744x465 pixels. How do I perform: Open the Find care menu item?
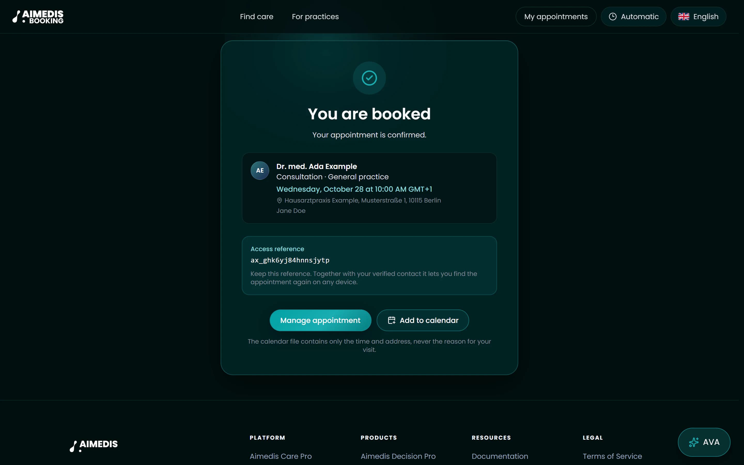(257, 17)
